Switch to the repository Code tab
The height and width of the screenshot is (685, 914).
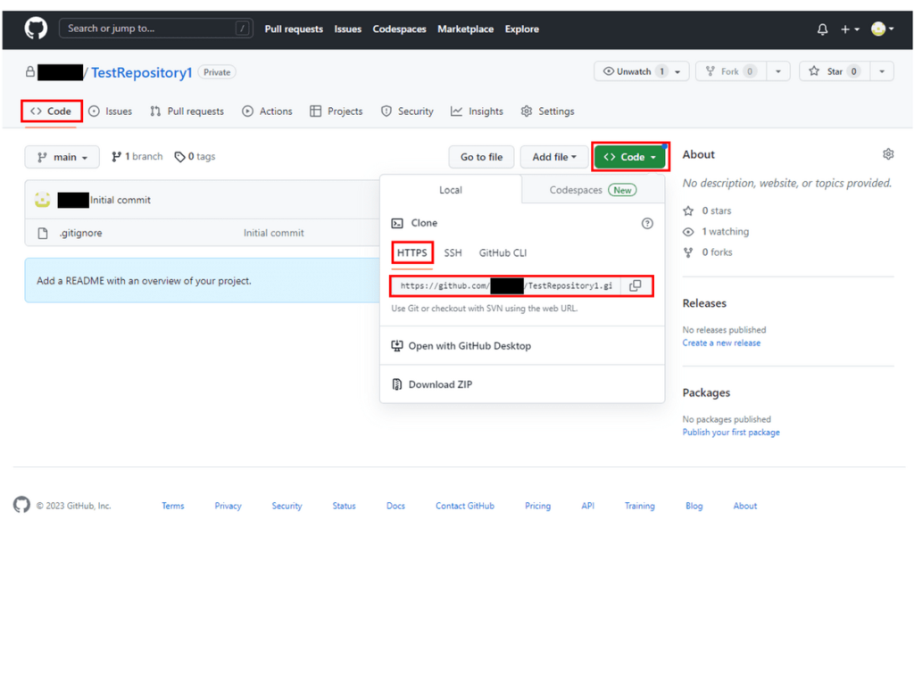click(51, 111)
